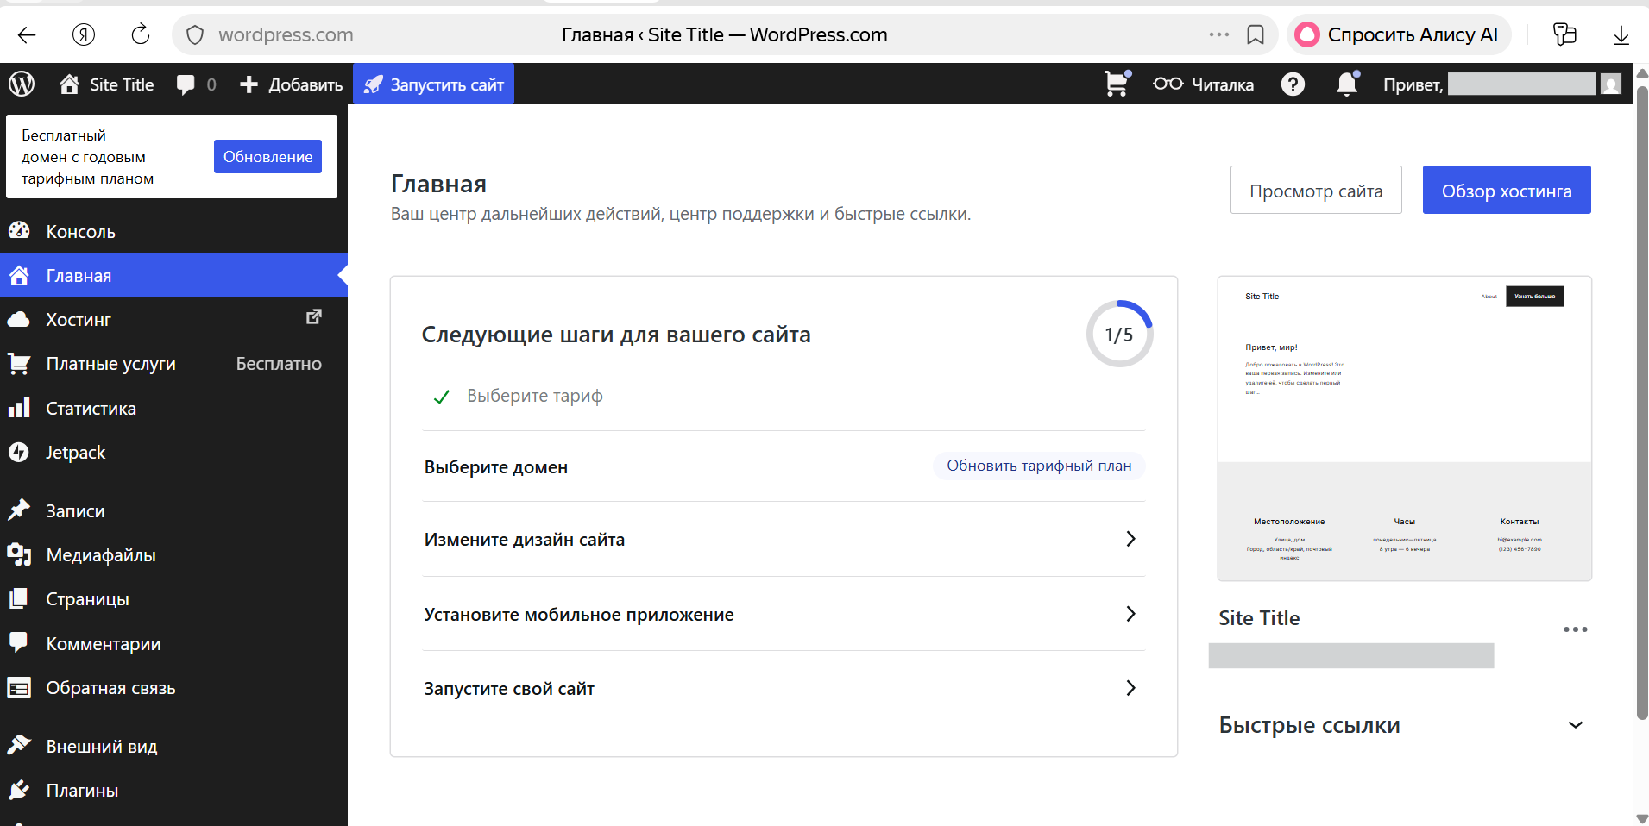Open the options ellipsis next to Site Title
The width and height of the screenshot is (1649, 826).
click(1577, 629)
